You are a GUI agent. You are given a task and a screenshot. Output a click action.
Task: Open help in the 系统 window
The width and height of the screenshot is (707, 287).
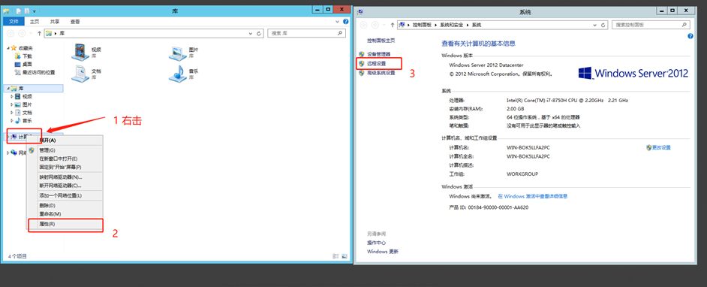tap(690, 35)
